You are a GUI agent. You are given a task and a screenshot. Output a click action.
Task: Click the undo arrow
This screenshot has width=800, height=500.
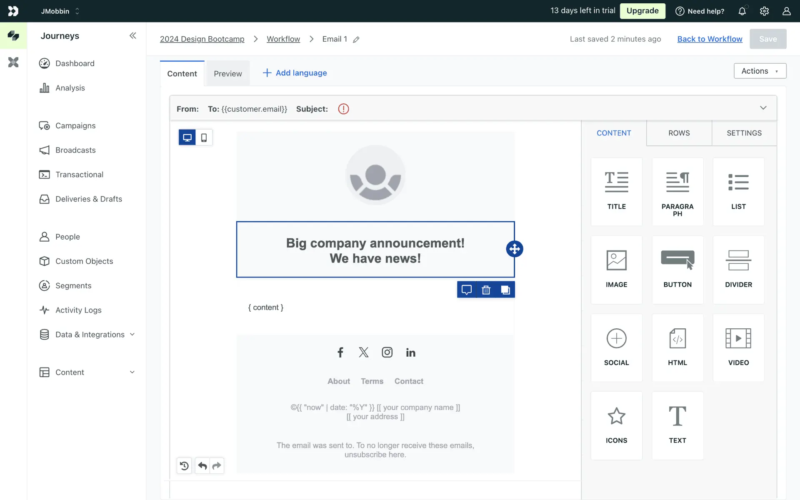tap(202, 466)
